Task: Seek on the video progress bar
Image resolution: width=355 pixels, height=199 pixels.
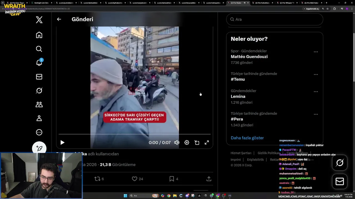Action: [135, 134]
